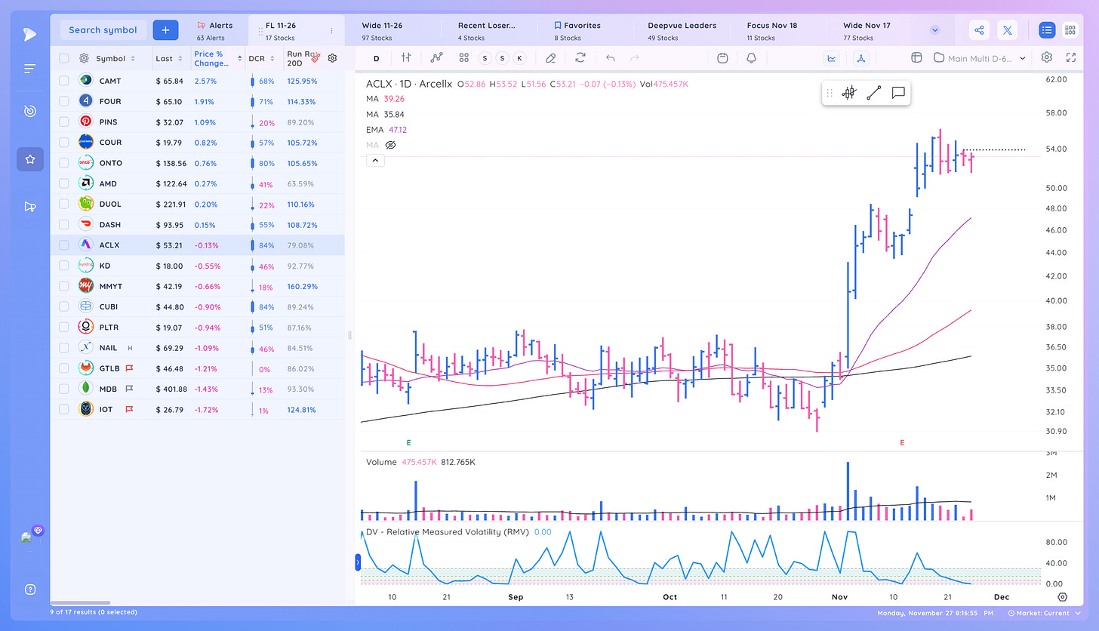The width and height of the screenshot is (1099, 631).
Task: Check the AMD row checkbox
Action: coord(64,183)
